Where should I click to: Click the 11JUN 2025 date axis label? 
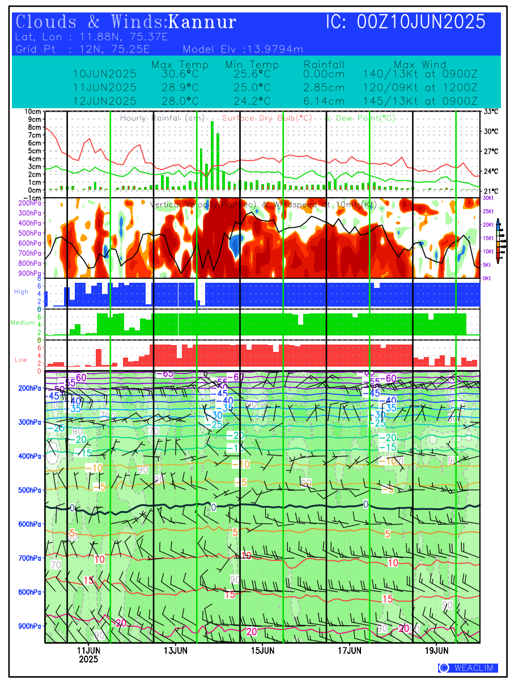tap(88, 654)
